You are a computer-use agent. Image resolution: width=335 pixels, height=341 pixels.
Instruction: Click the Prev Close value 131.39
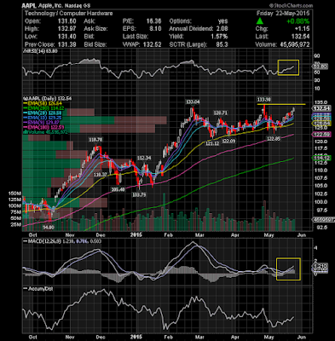tap(66, 44)
